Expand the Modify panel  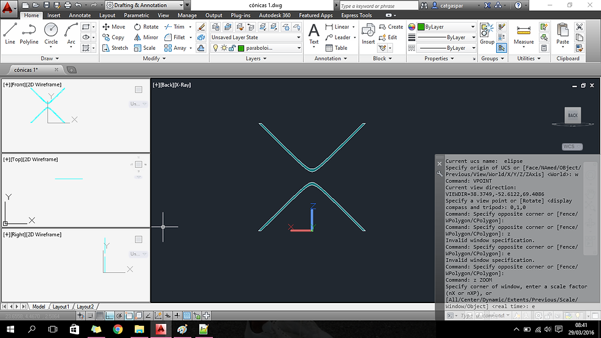(x=154, y=59)
